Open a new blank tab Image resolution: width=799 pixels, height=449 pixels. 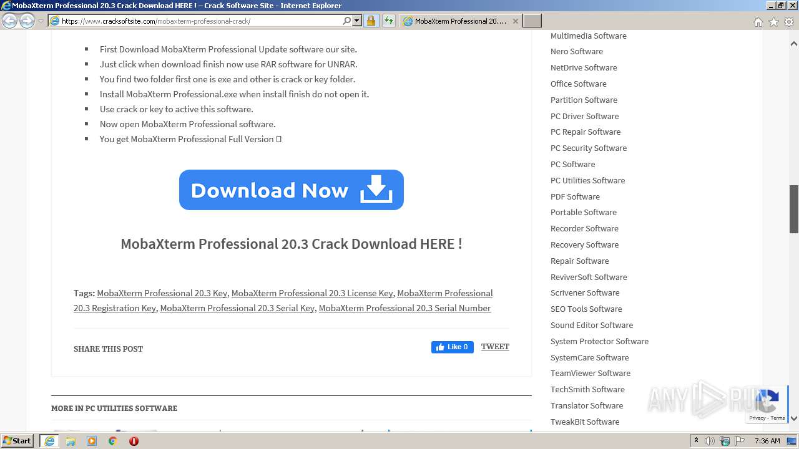(532, 21)
